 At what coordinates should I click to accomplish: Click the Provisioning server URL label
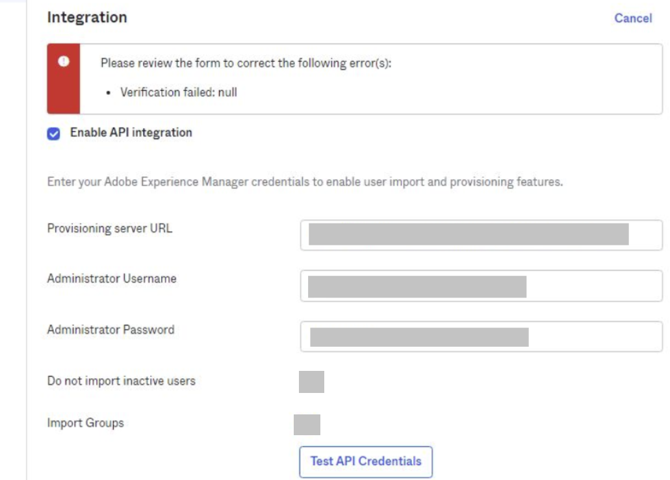point(110,229)
